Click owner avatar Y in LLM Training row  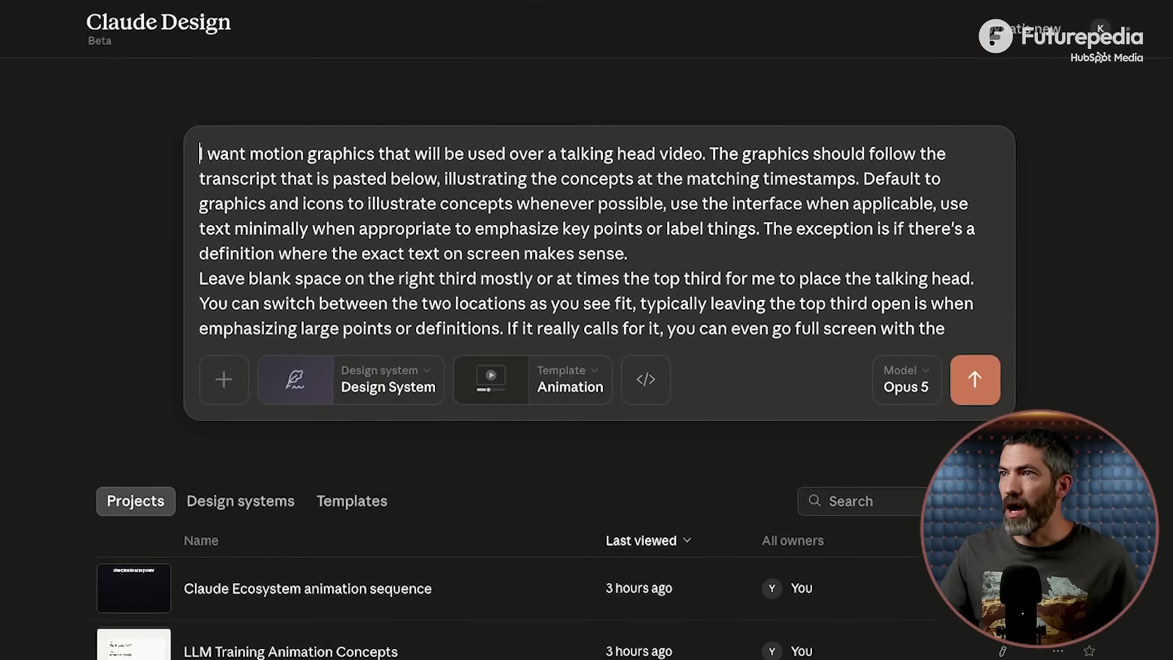click(772, 651)
